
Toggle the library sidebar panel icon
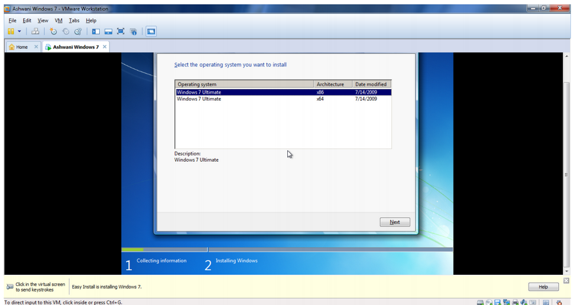pyautogui.click(x=96, y=32)
